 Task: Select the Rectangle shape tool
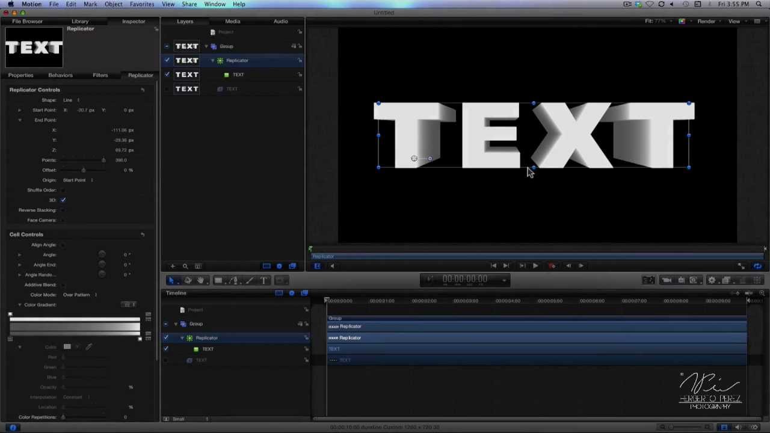coord(218,280)
